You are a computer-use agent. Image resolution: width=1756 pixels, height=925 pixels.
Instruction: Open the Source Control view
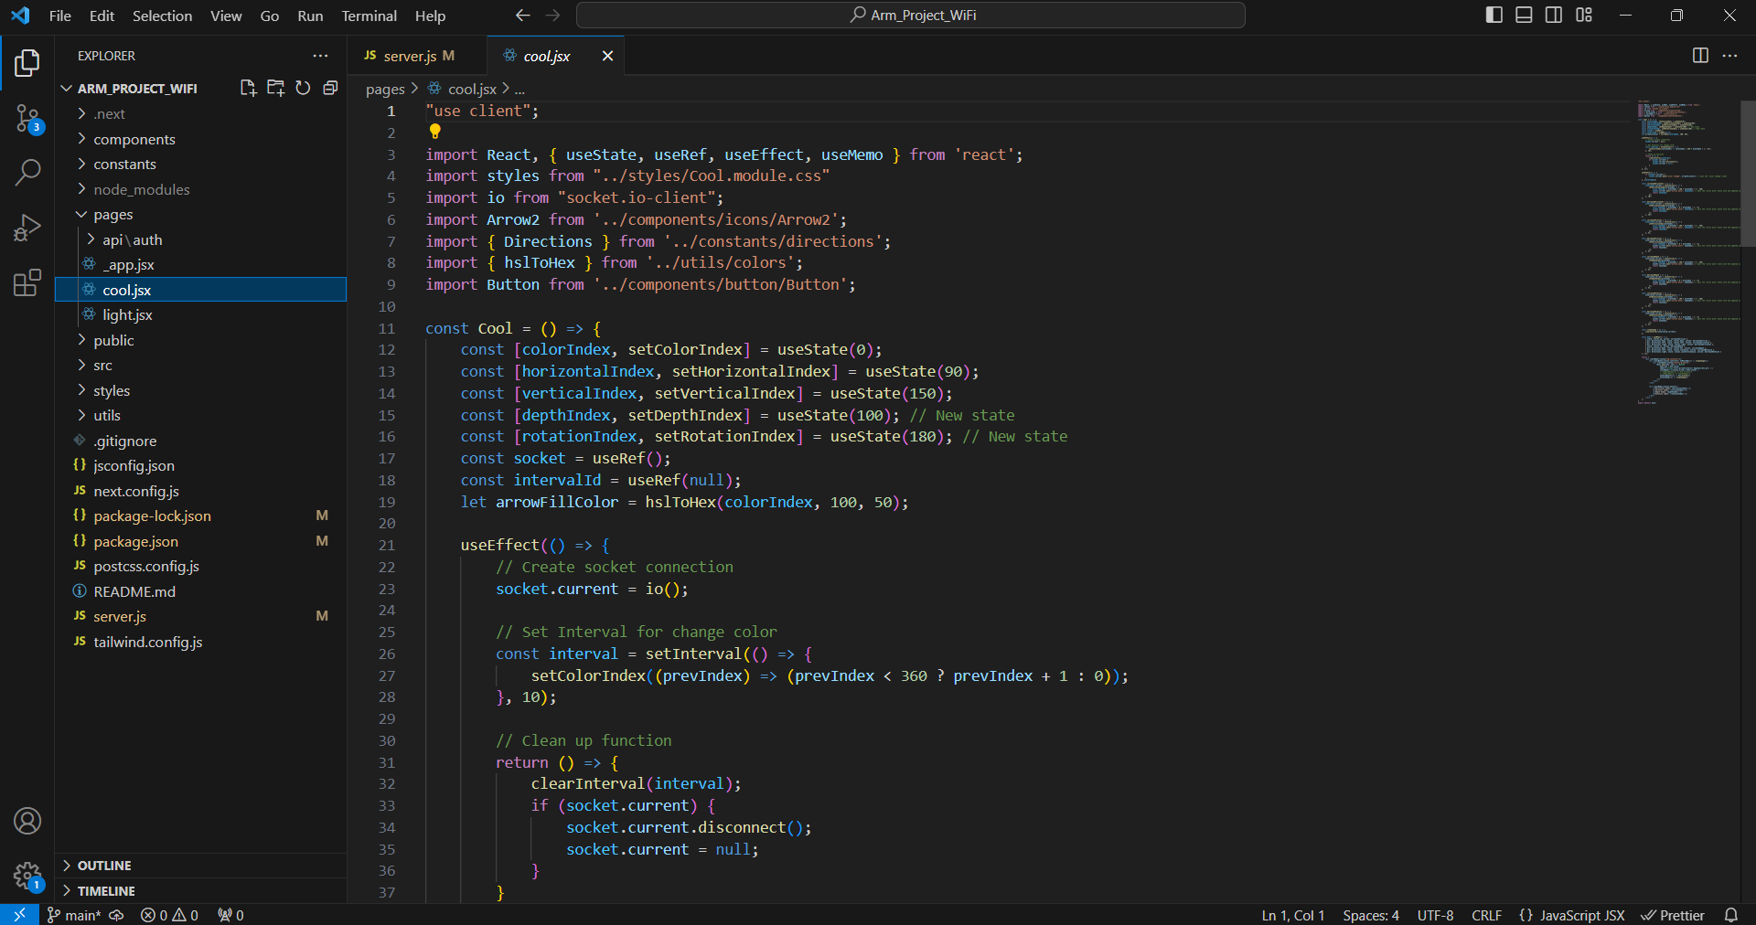27,118
